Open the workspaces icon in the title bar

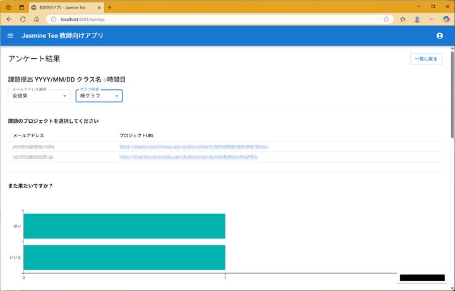tap(9, 8)
